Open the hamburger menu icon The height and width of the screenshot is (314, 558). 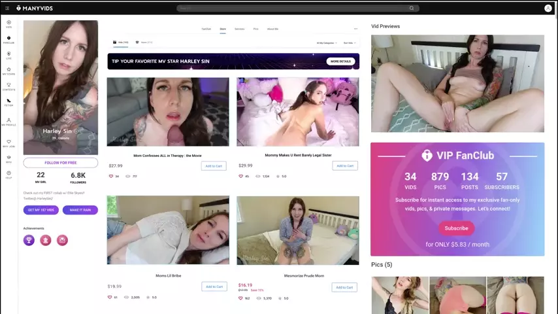click(7, 8)
